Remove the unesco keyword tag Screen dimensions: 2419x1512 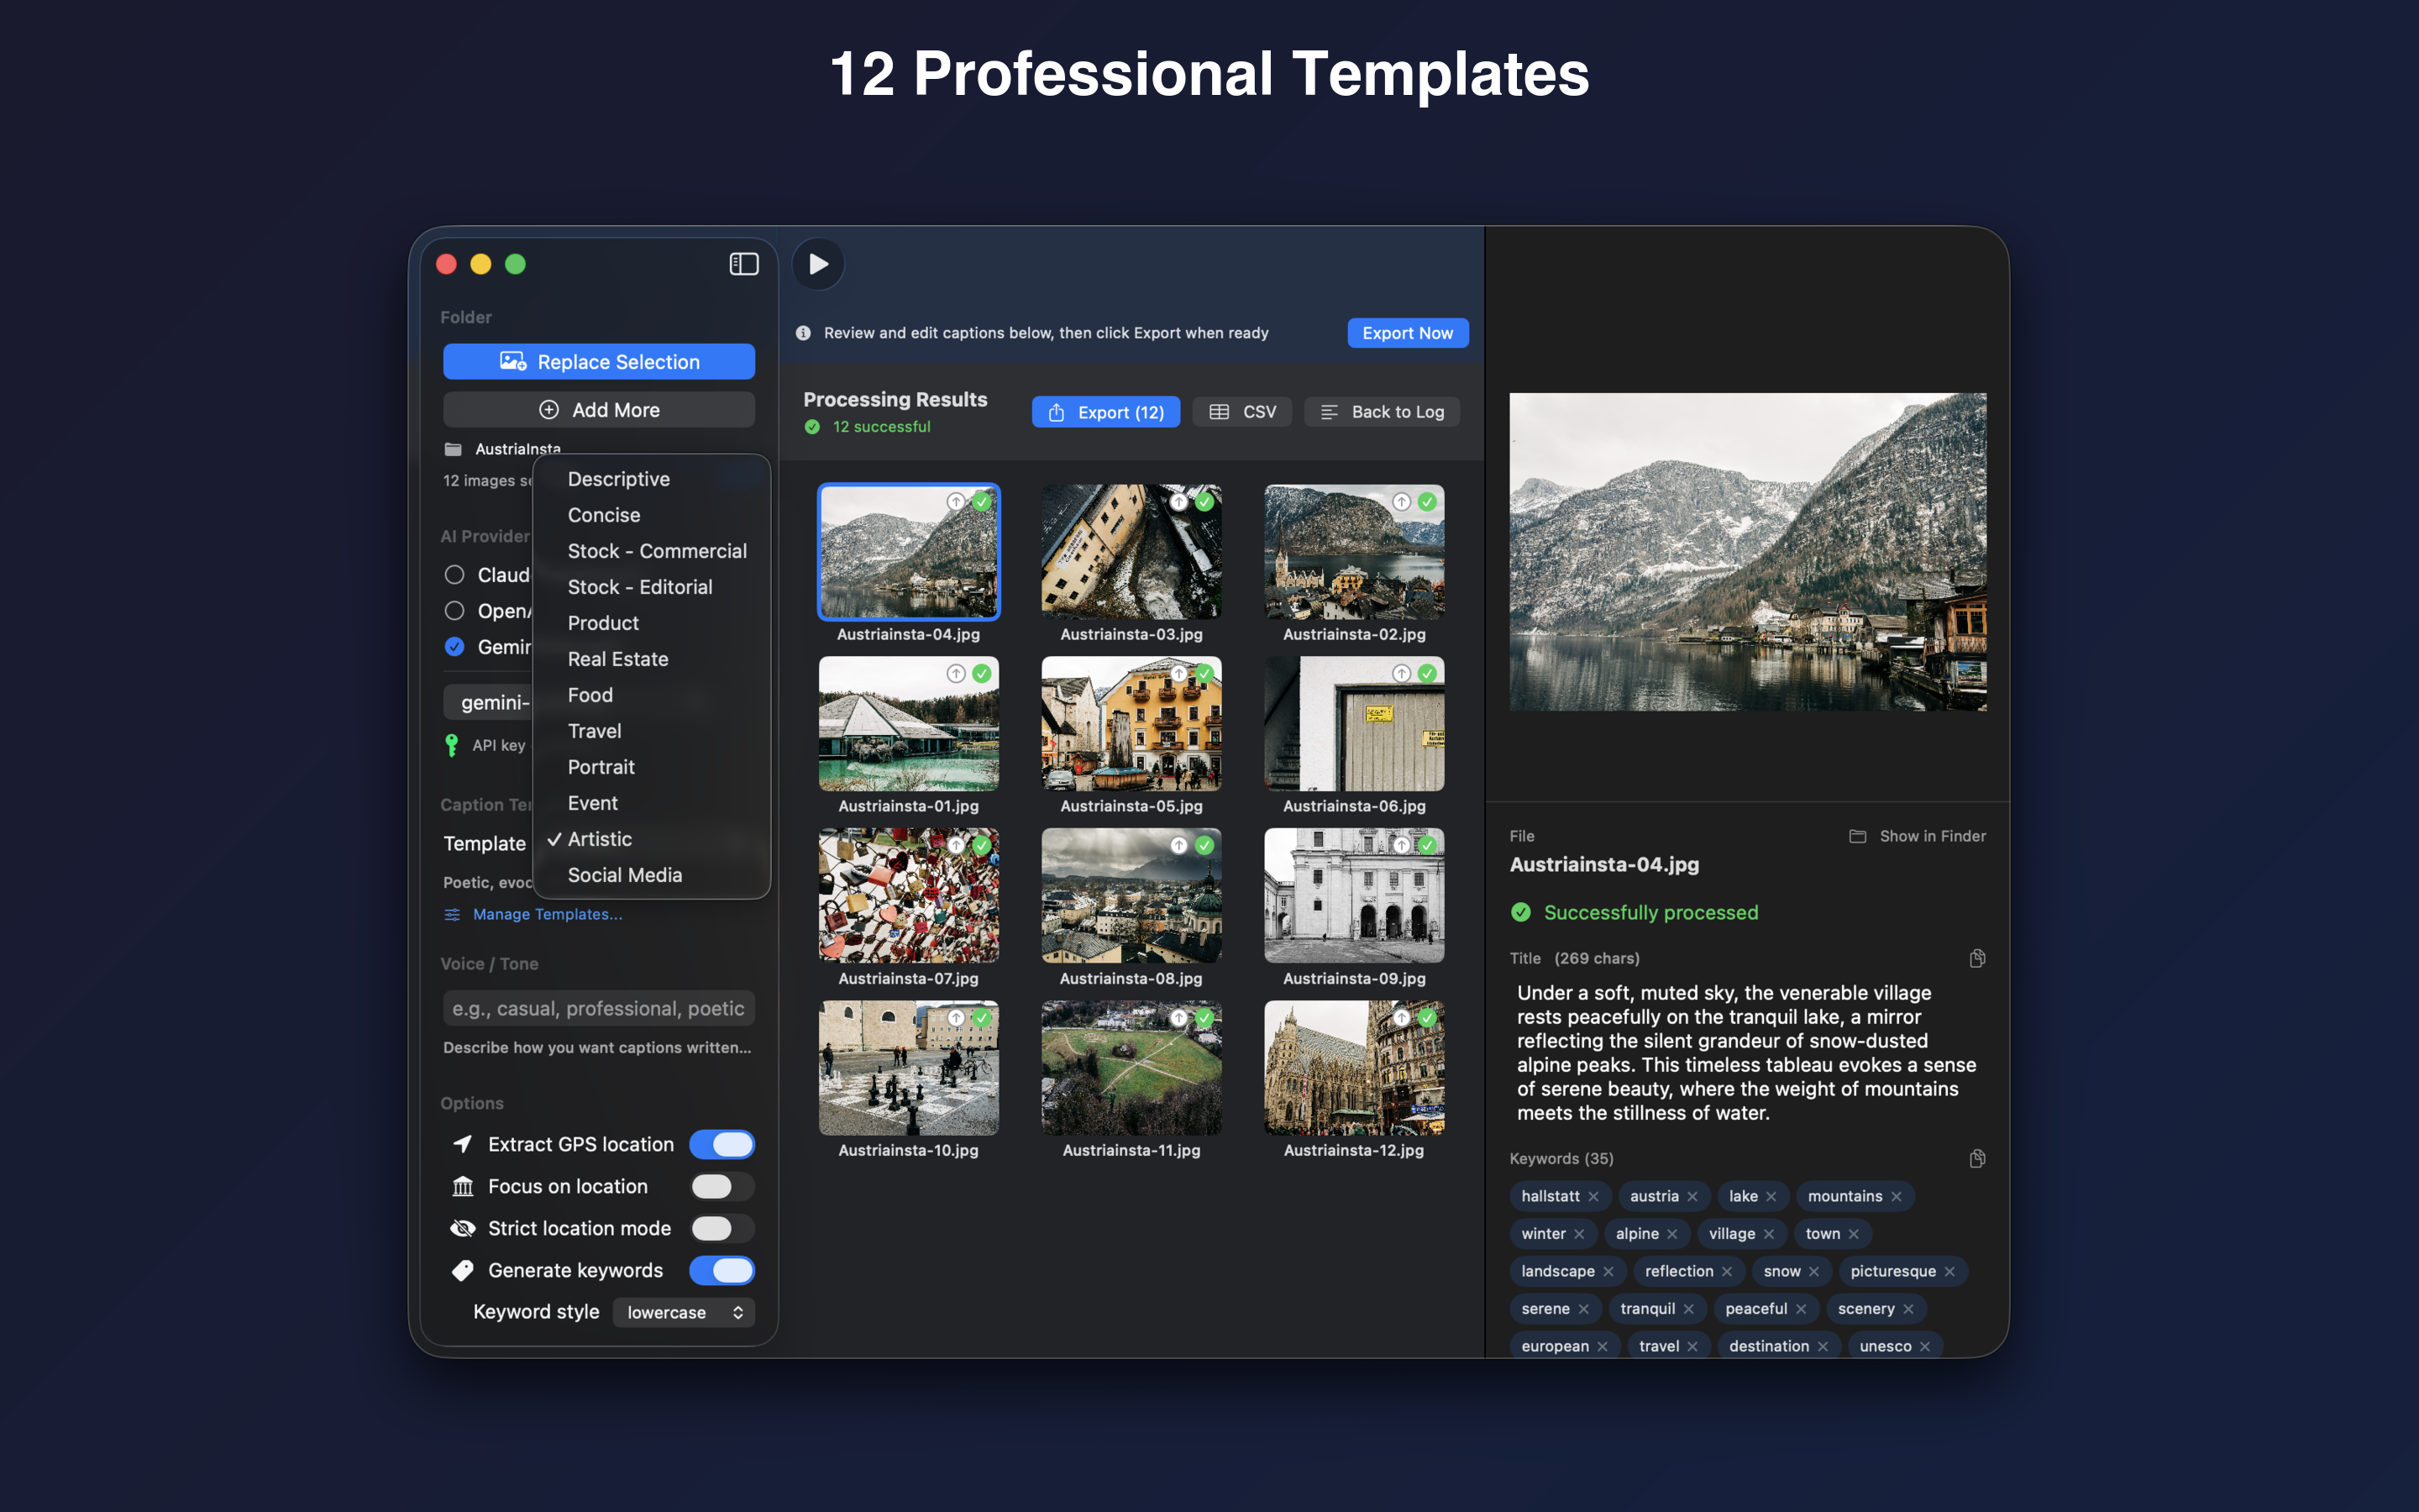[x=1925, y=1346]
